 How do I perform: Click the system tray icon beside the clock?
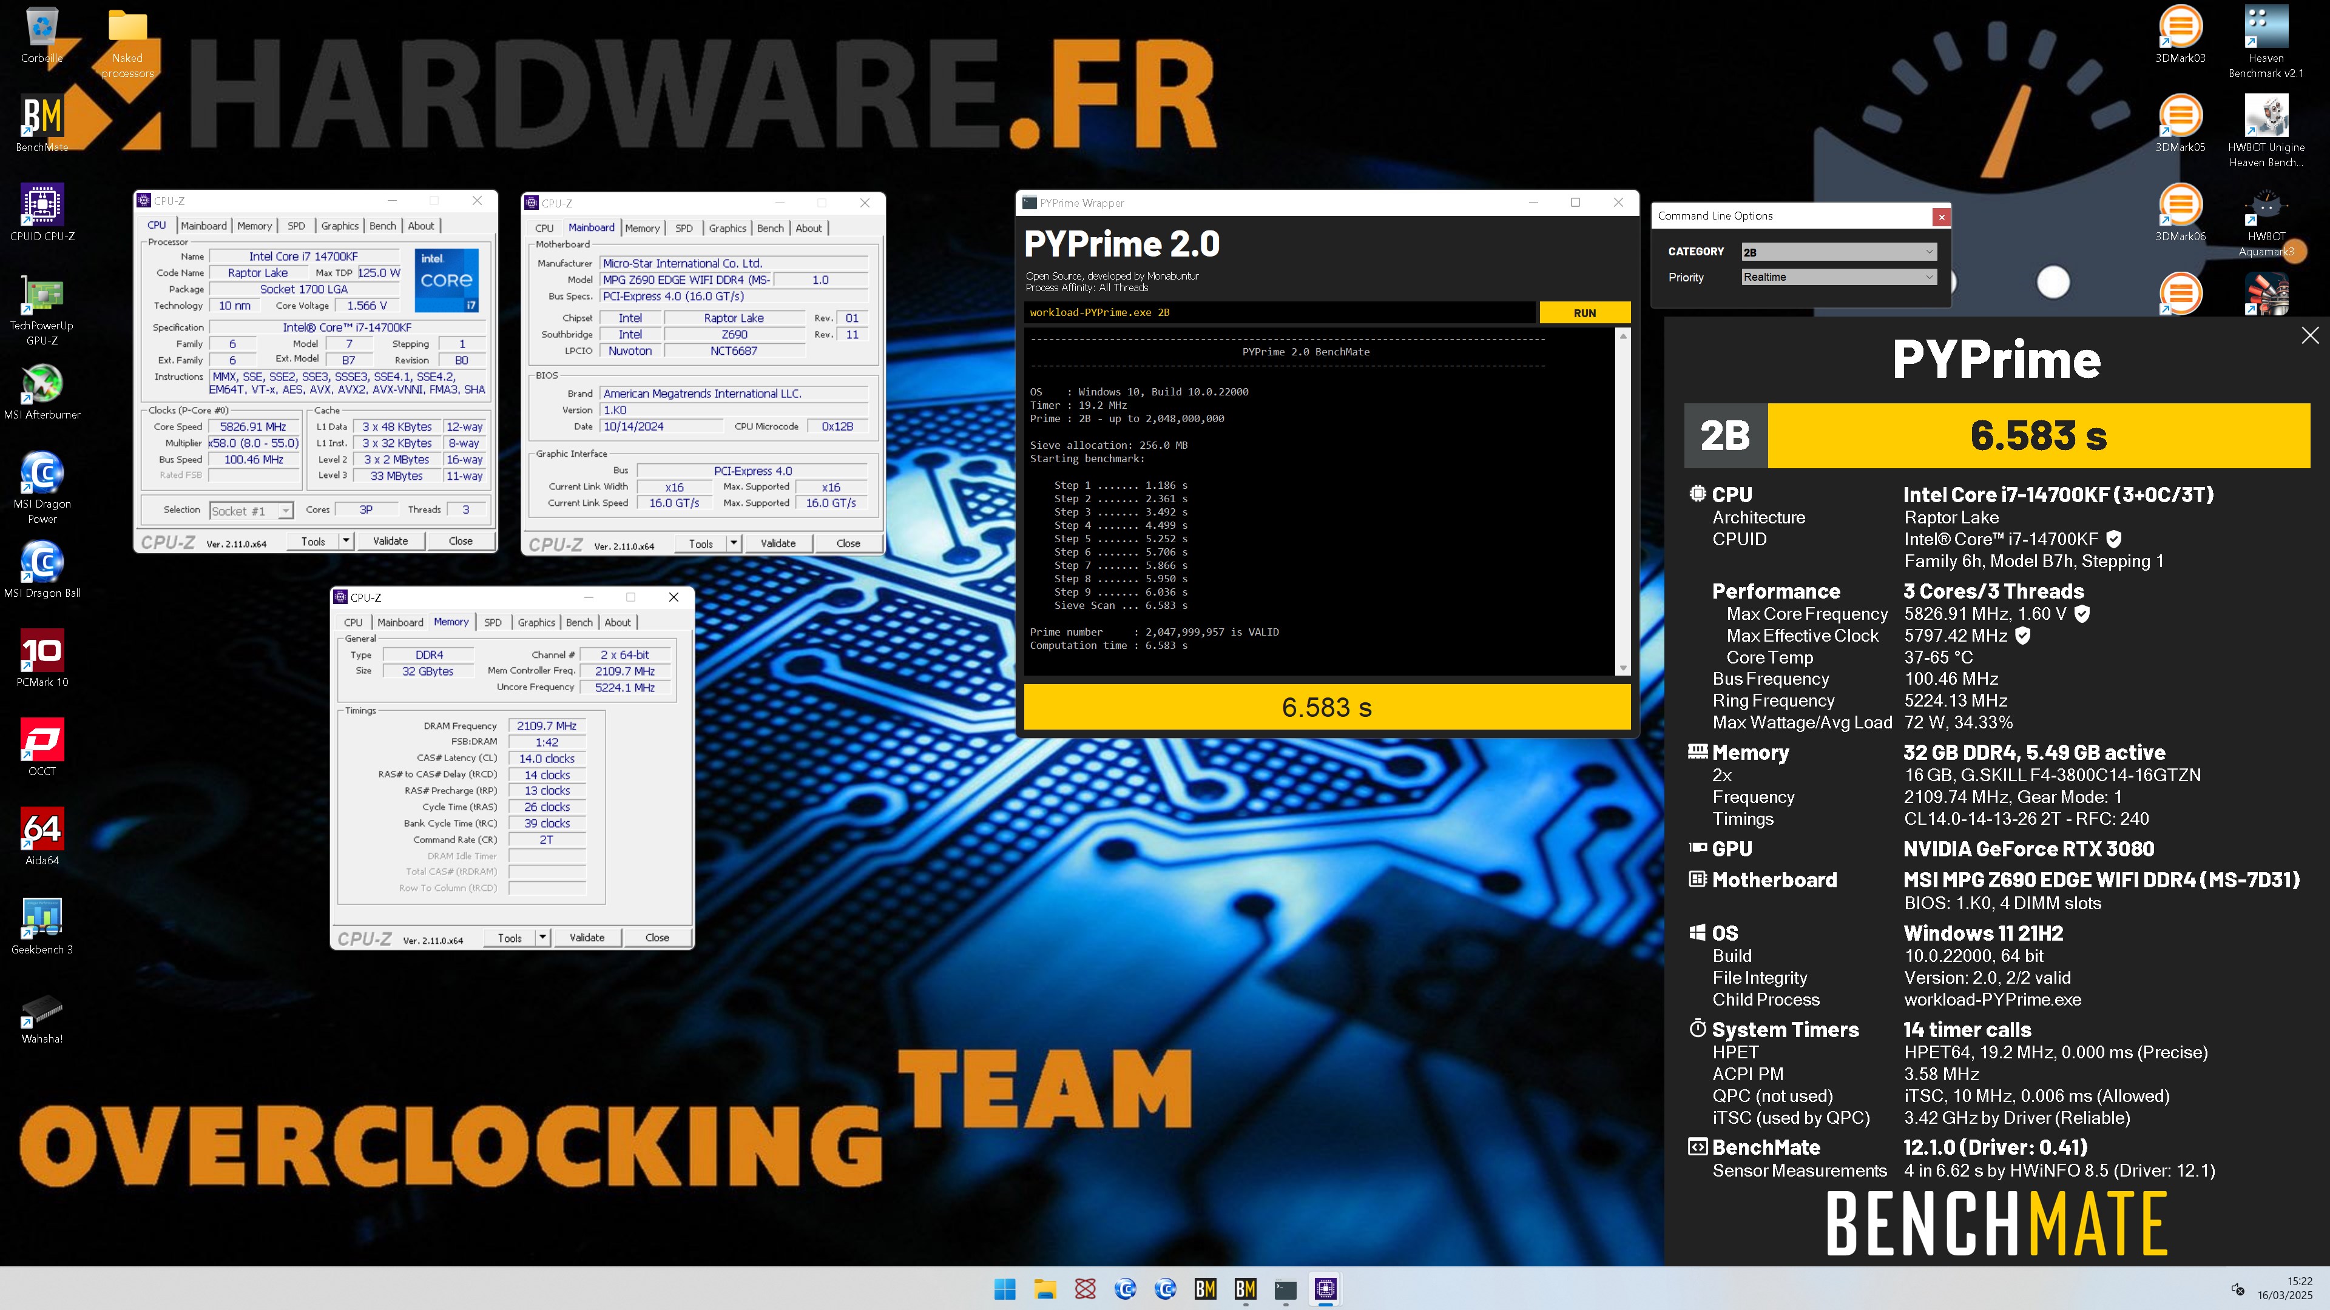(2238, 1289)
